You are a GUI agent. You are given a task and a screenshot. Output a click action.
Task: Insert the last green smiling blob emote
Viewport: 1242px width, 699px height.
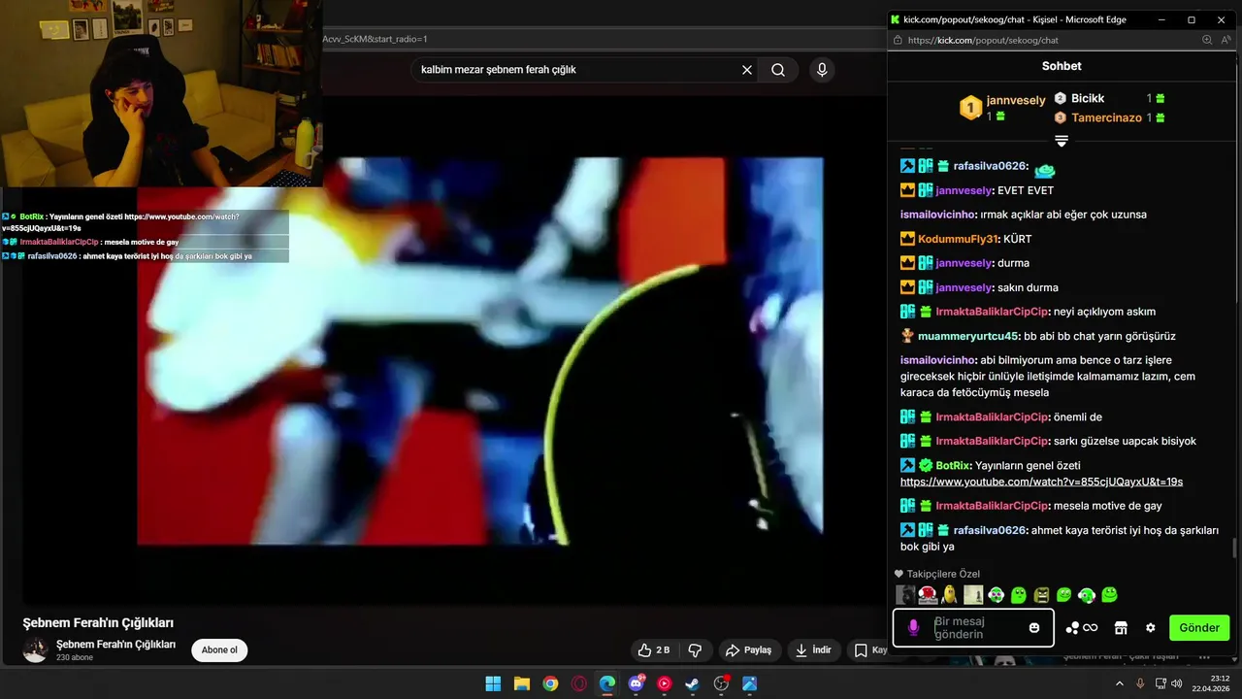click(x=1110, y=595)
